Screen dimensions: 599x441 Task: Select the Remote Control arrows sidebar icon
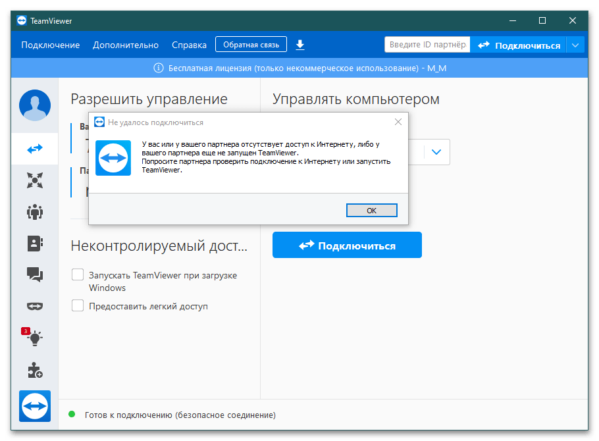35,149
